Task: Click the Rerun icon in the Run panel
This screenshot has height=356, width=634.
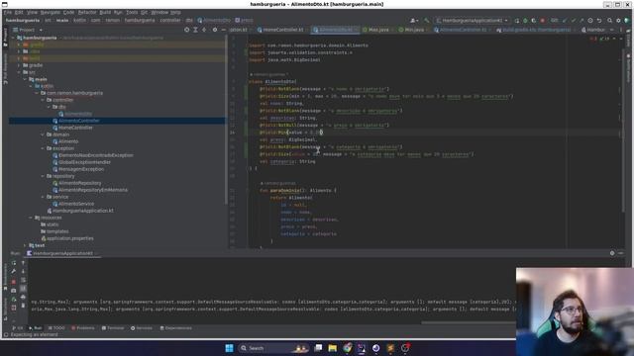Action: click(14, 263)
